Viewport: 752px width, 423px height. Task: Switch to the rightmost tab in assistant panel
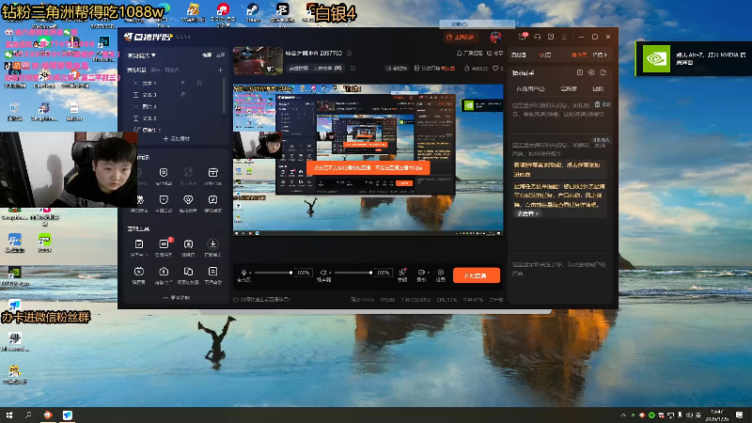598,89
